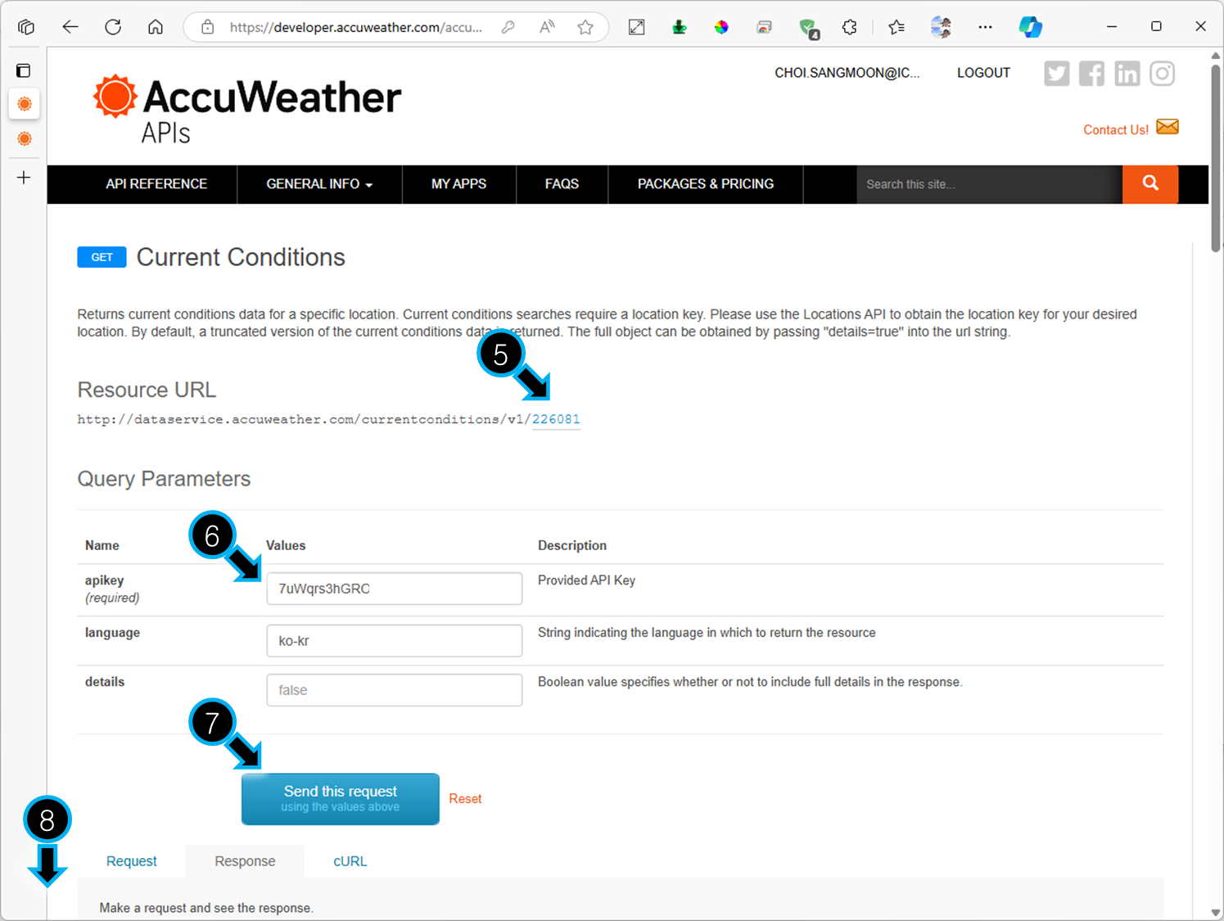The image size is (1224, 921).
Task: Click the expand screenshot extension icon
Action: click(636, 27)
